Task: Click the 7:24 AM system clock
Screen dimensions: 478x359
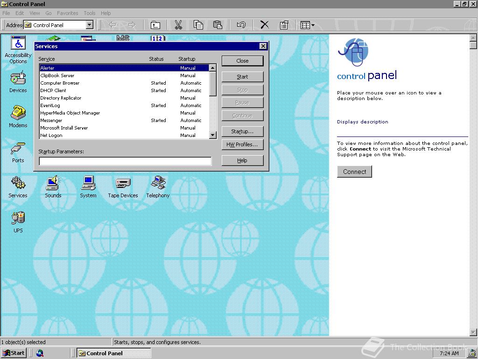Action: click(x=449, y=353)
